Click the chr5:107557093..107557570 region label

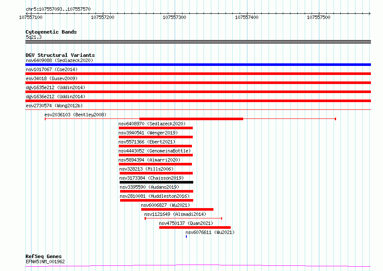[58, 9]
